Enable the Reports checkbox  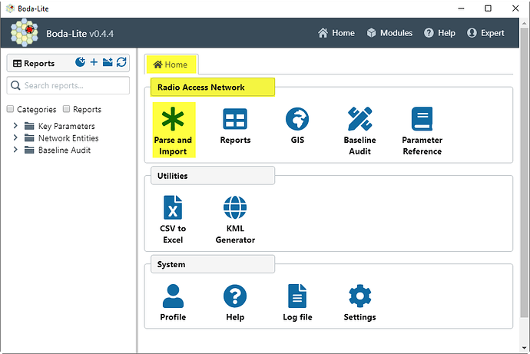coord(66,109)
